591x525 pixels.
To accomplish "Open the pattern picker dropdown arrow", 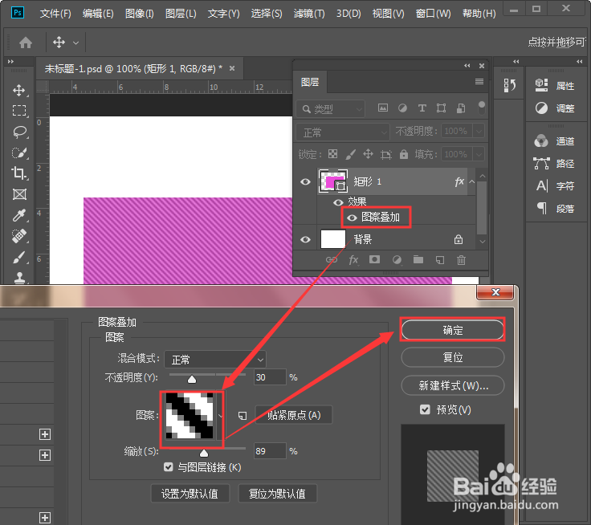I will click(x=220, y=416).
